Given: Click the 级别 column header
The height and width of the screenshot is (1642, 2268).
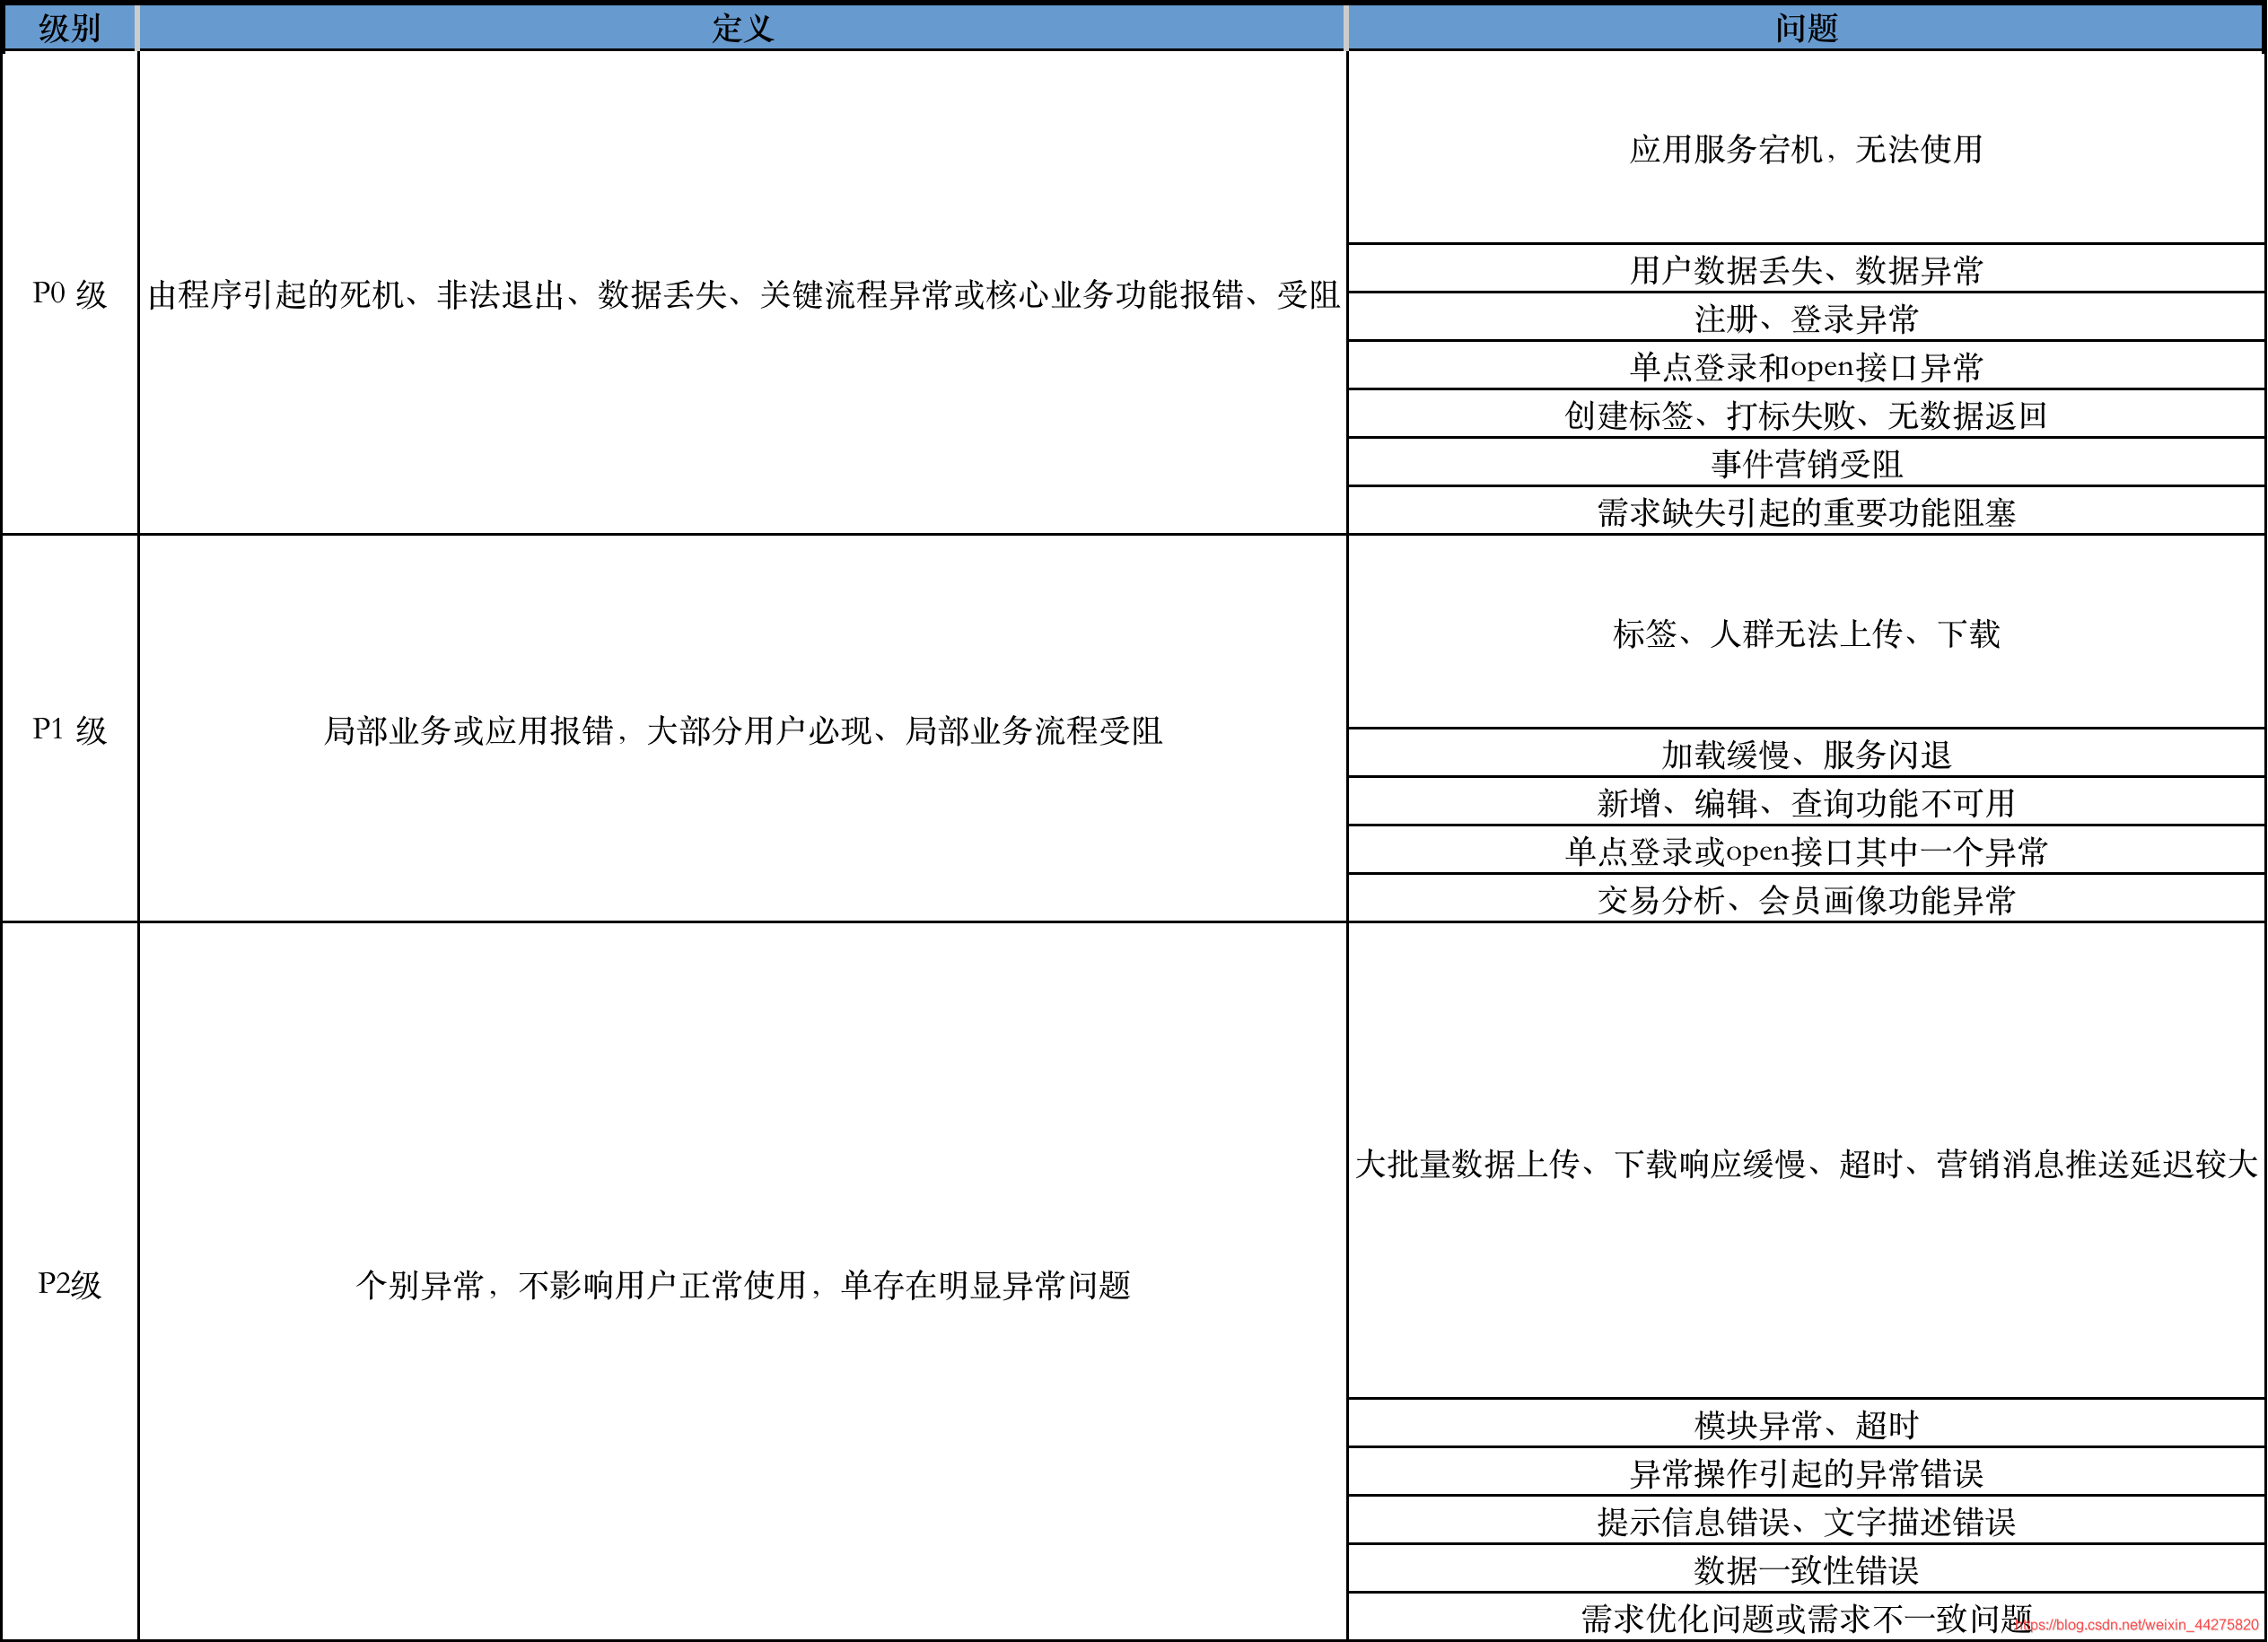Looking at the screenshot, I should [x=69, y=28].
